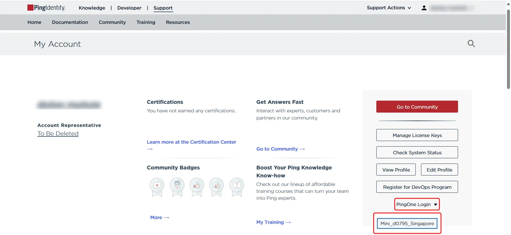
Task: Click the page vertical scrollbar thumb
Action: coord(508,49)
